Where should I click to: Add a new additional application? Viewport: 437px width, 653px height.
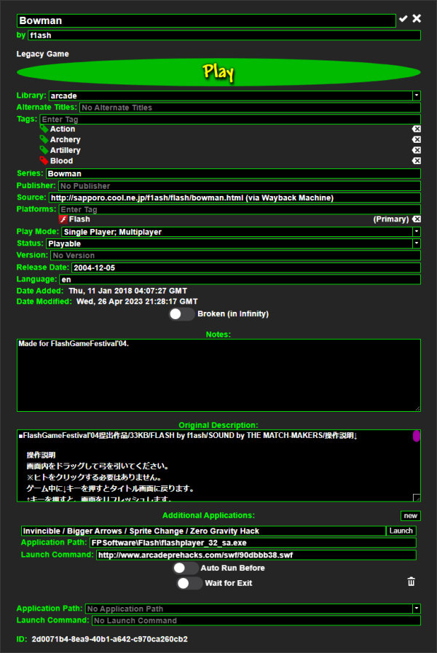410,516
